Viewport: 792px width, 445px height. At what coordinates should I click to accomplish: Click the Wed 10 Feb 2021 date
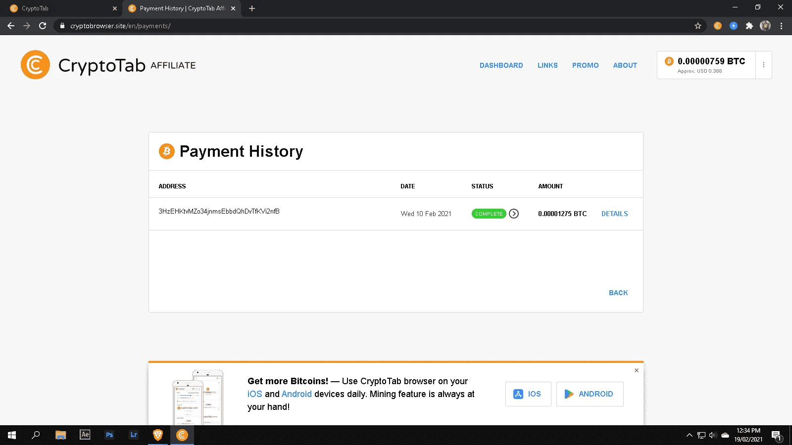426,214
